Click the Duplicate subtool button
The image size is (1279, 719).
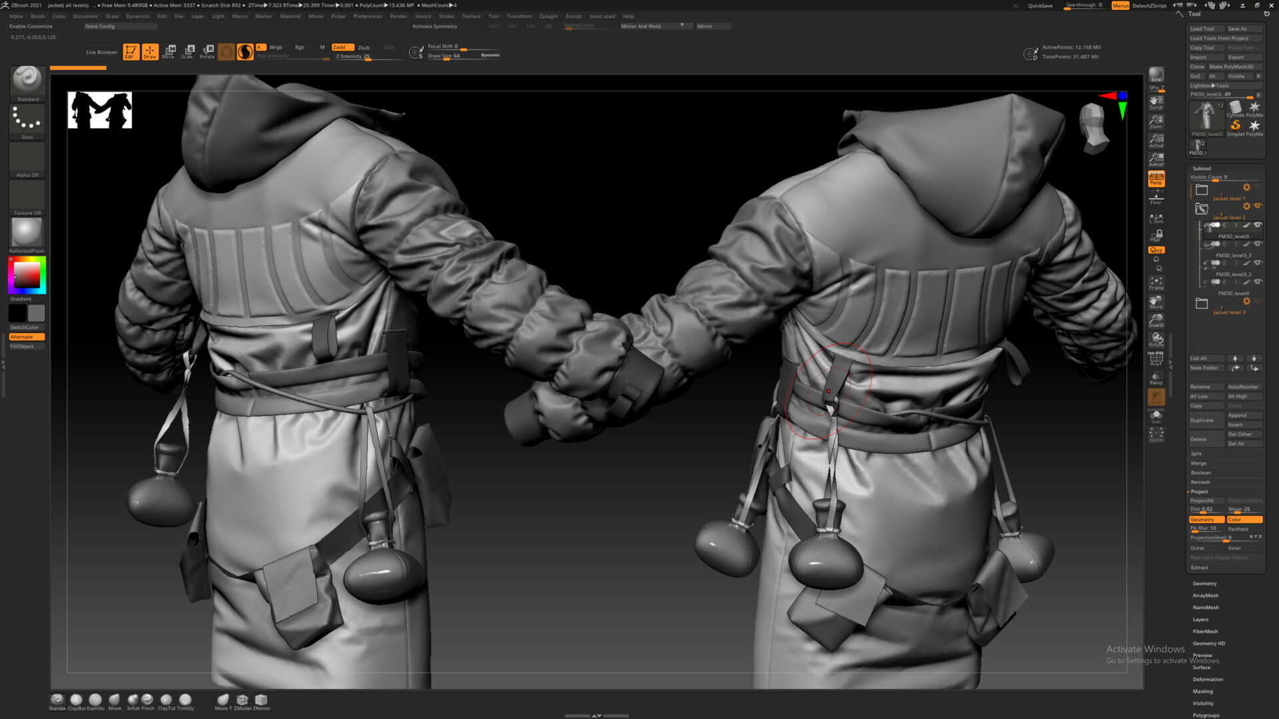[x=1206, y=420]
